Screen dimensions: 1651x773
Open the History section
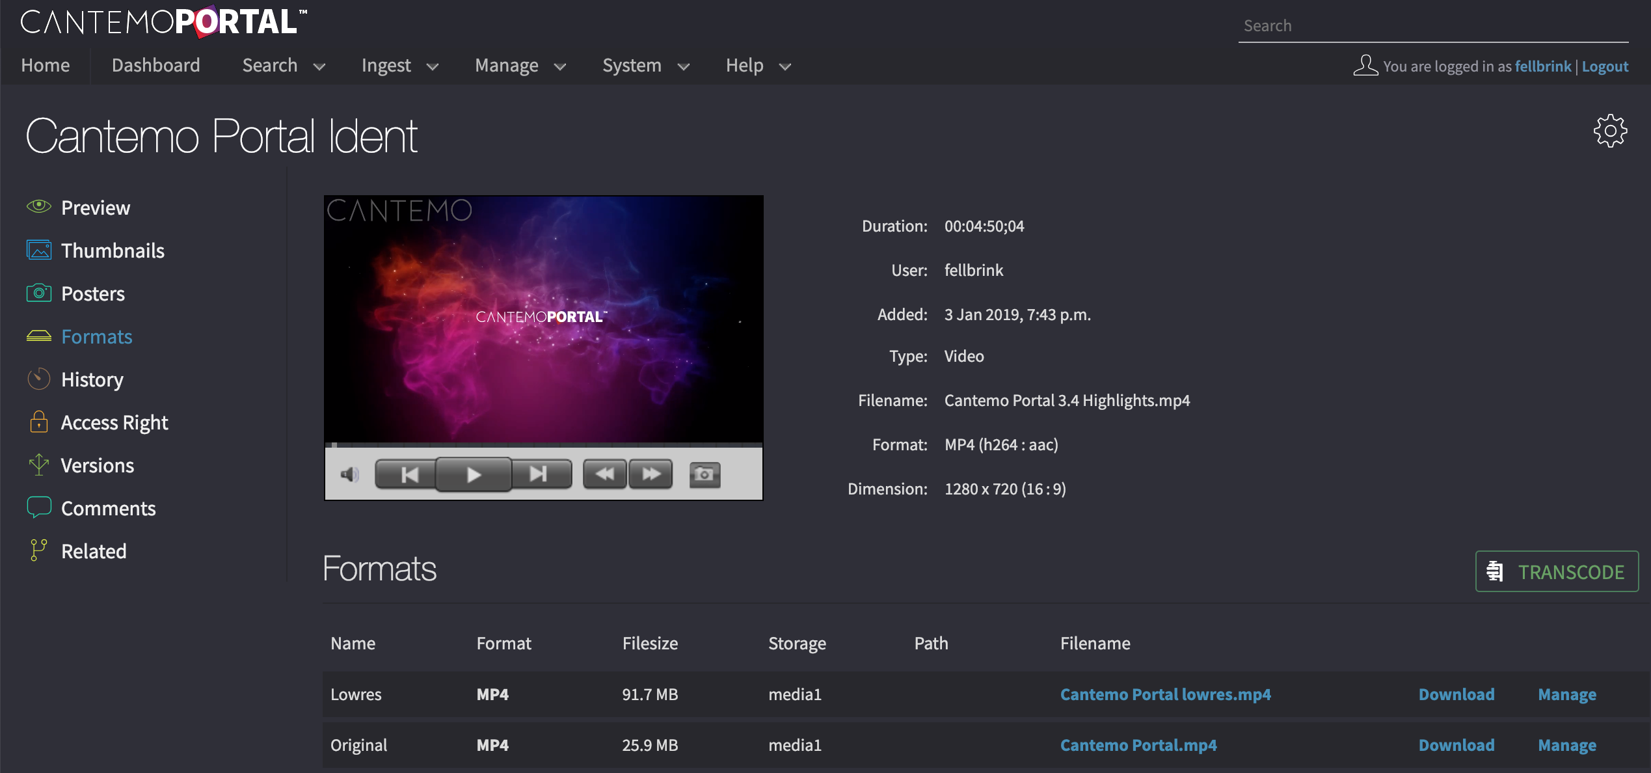(92, 379)
